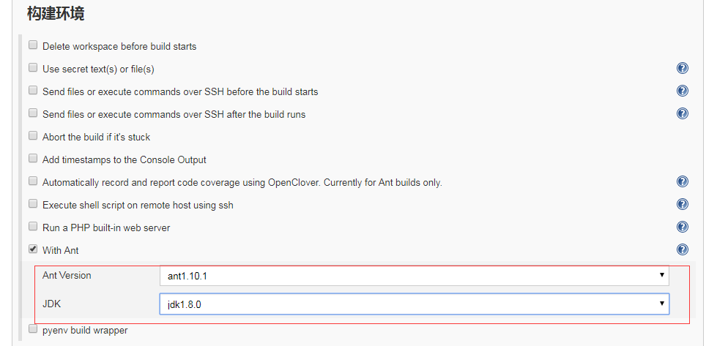
Task: Show help for SSH after the build runs
Action: pos(683,113)
